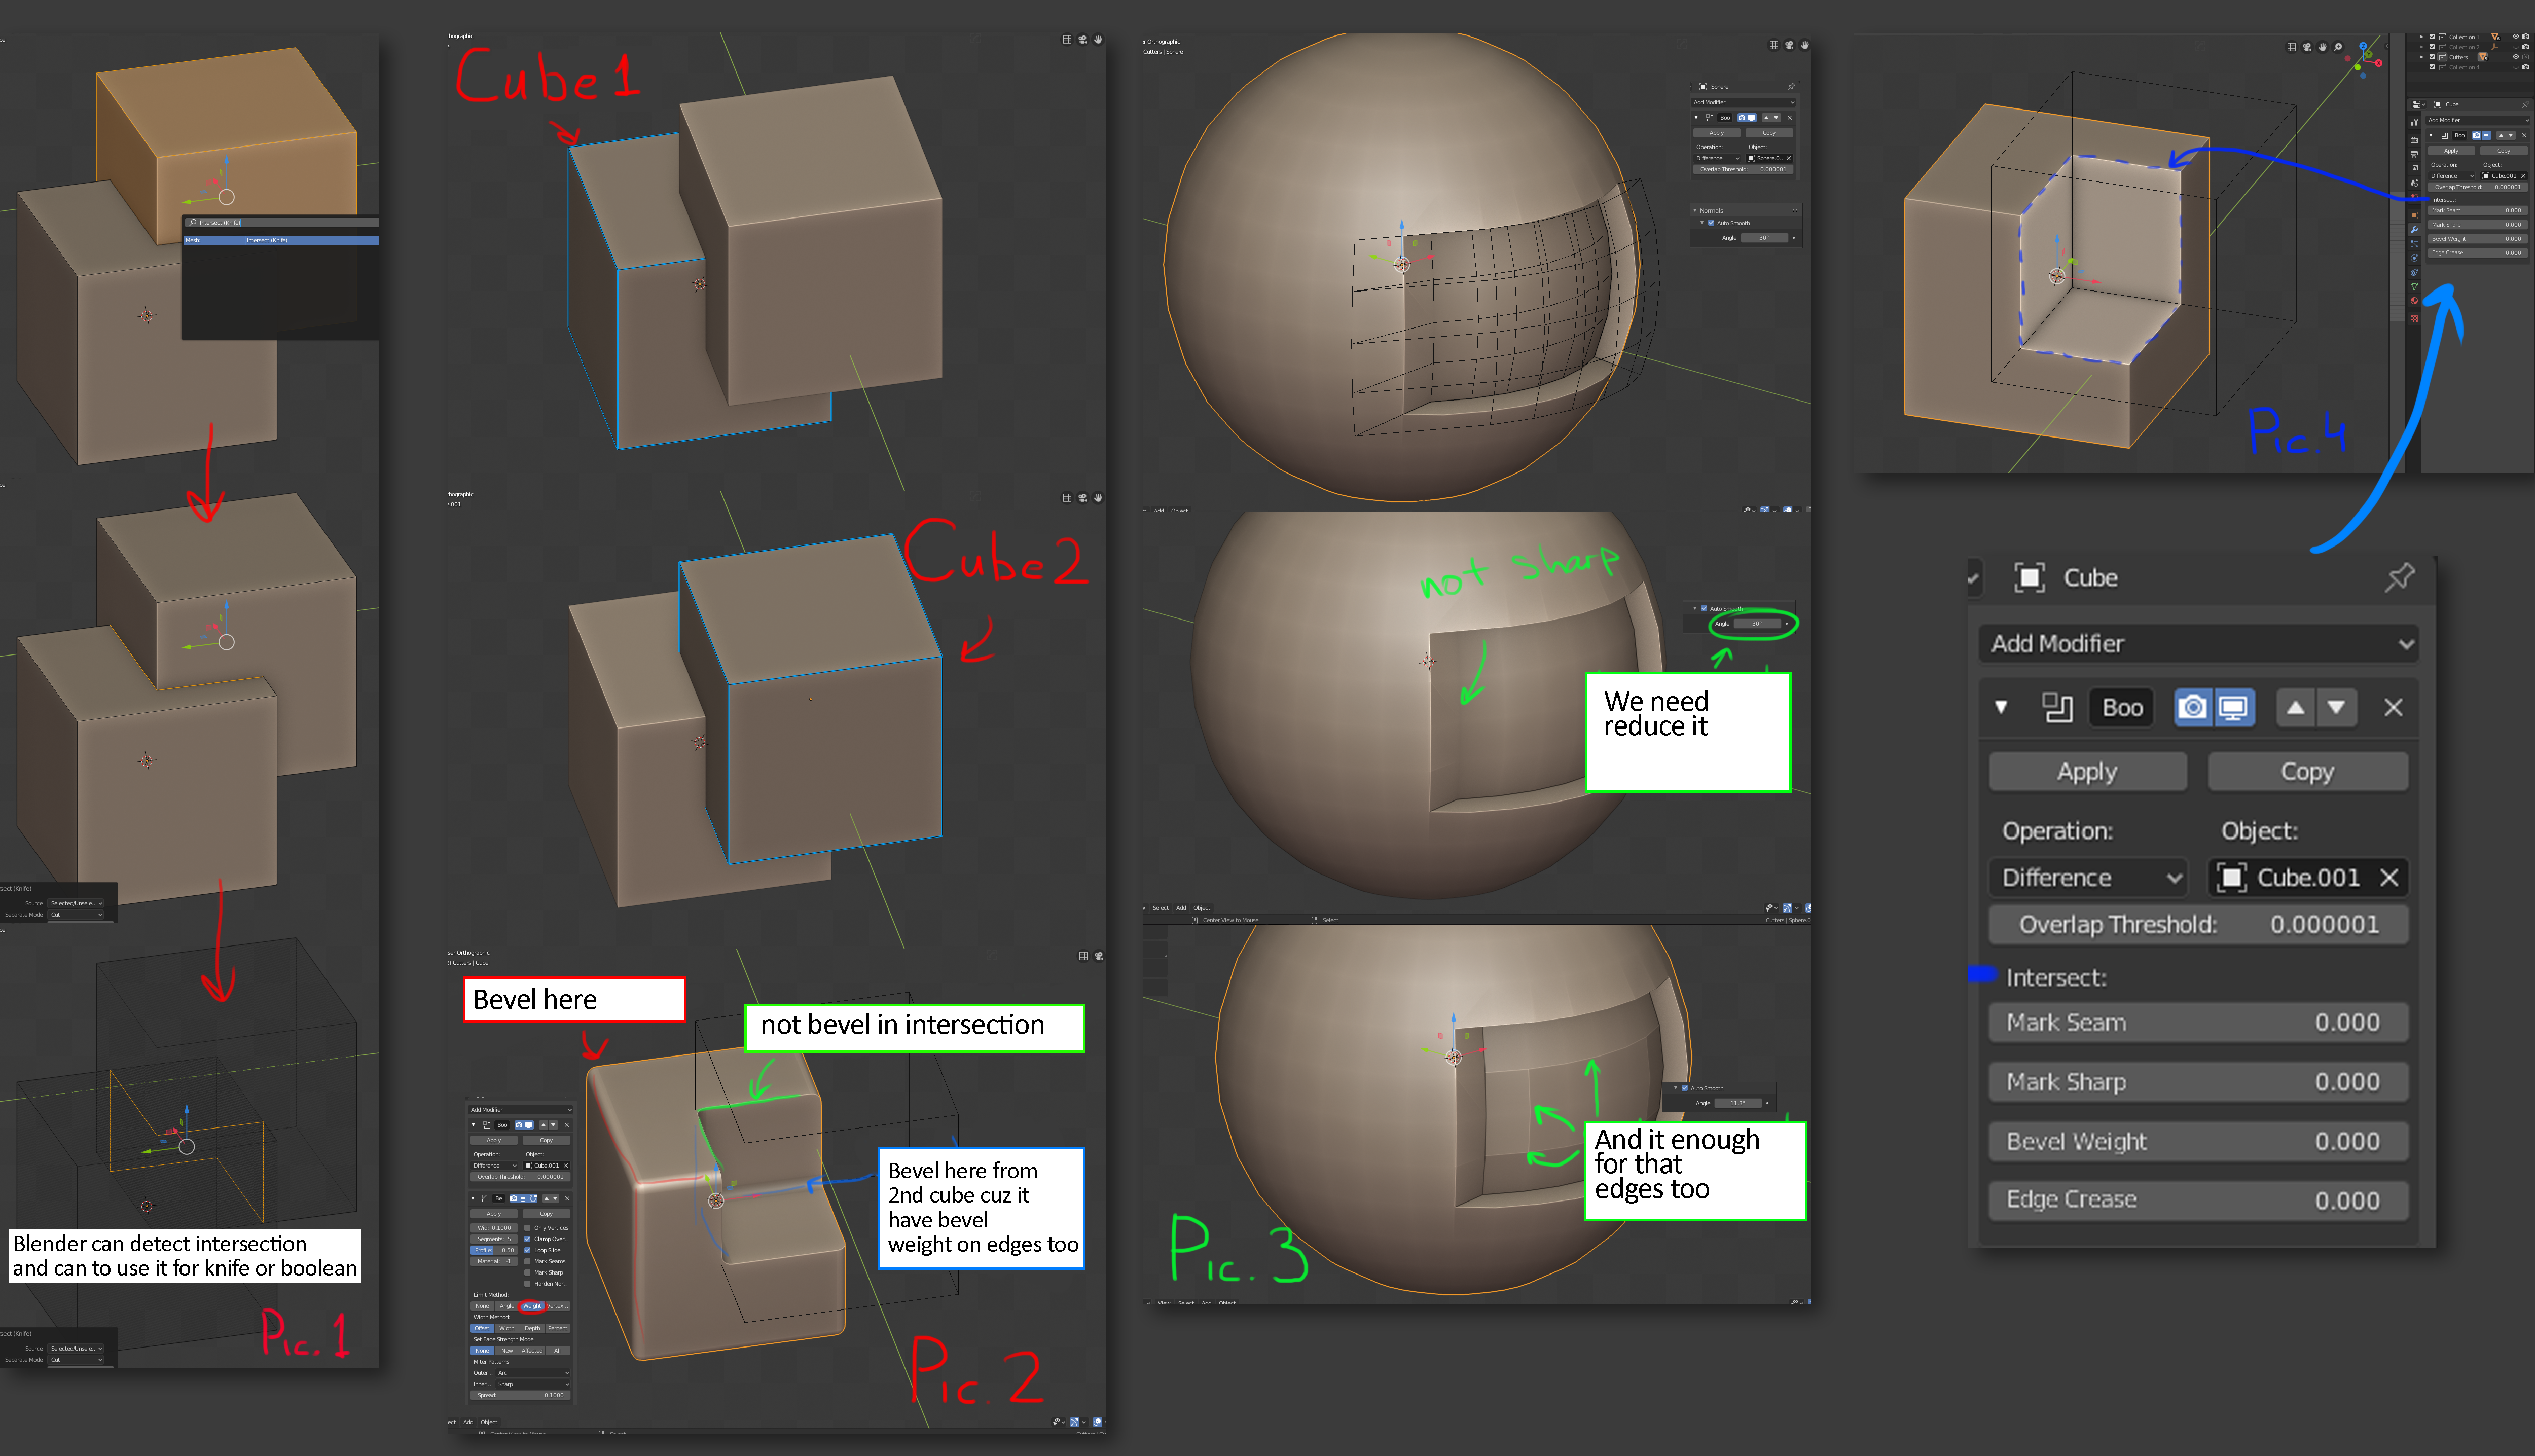
Task: Open Difference operation dropdown in large Cube panel
Action: (x=2088, y=877)
